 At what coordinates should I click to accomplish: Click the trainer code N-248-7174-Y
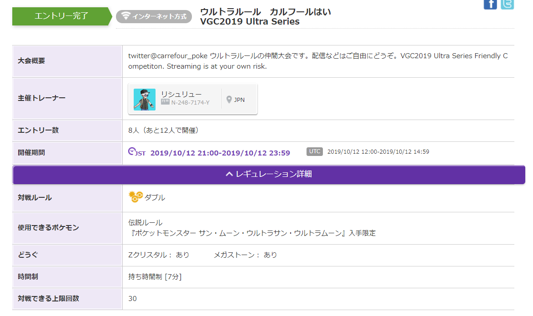click(191, 103)
